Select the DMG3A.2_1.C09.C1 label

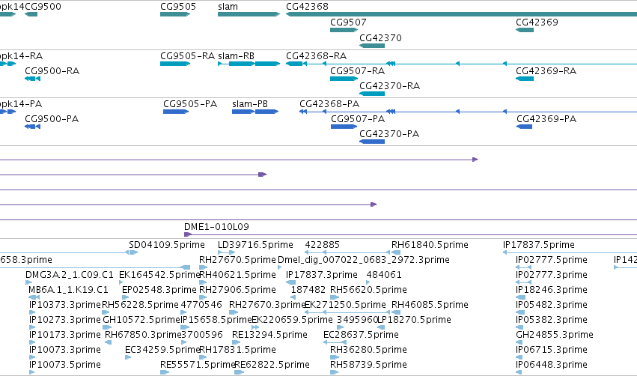coord(70,274)
